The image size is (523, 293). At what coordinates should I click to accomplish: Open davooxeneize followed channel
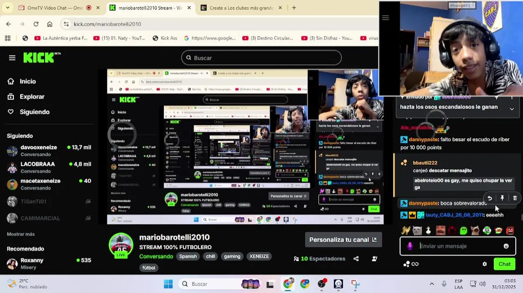click(x=49, y=151)
